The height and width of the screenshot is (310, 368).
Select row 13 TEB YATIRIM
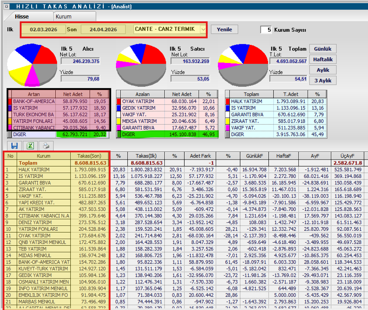coord(183,249)
